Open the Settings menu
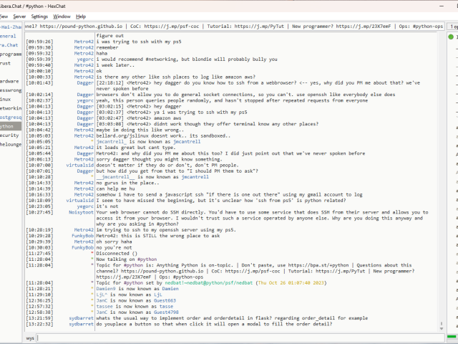The height and width of the screenshot is (344, 458). pyautogui.click(x=39, y=16)
